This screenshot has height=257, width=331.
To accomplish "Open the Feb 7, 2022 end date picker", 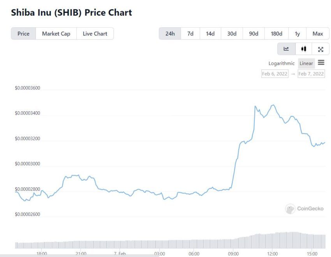I will tap(311, 74).
